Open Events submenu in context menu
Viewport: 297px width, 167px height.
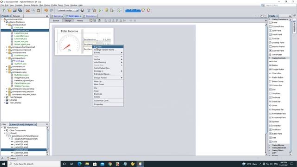tap(108, 52)
